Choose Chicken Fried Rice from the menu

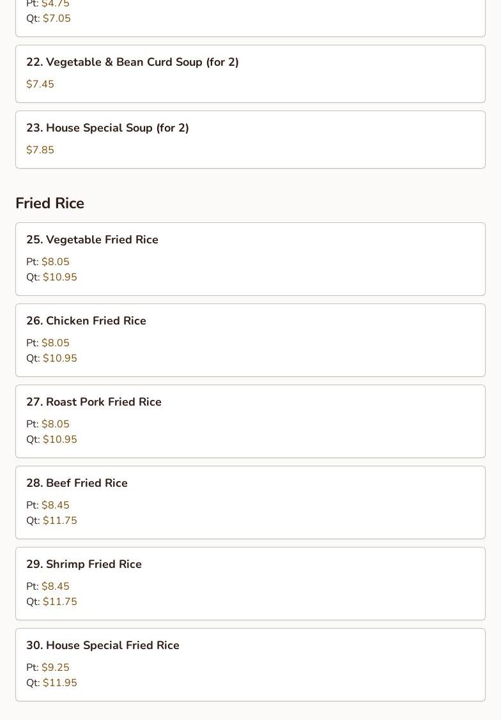tap(86, 321)
